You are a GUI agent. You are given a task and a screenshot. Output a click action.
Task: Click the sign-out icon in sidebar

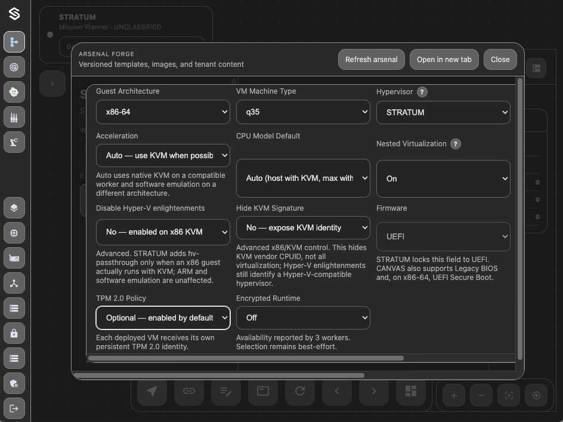coord(14,408)
